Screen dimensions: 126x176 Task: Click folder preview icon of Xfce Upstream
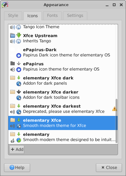[x=13, y=36]
